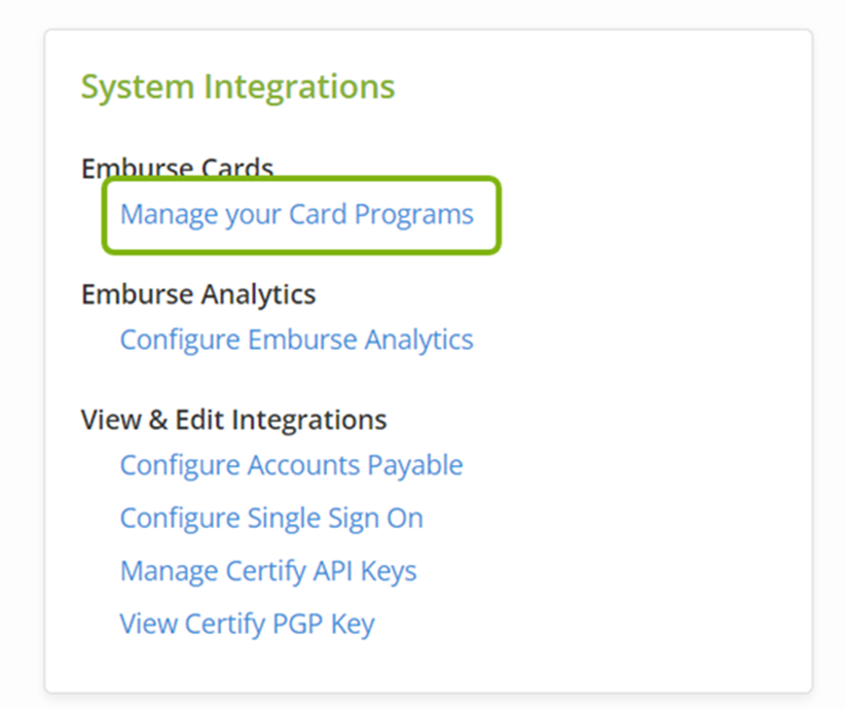Go to Certify API Keys management

[x=267, y=571]
